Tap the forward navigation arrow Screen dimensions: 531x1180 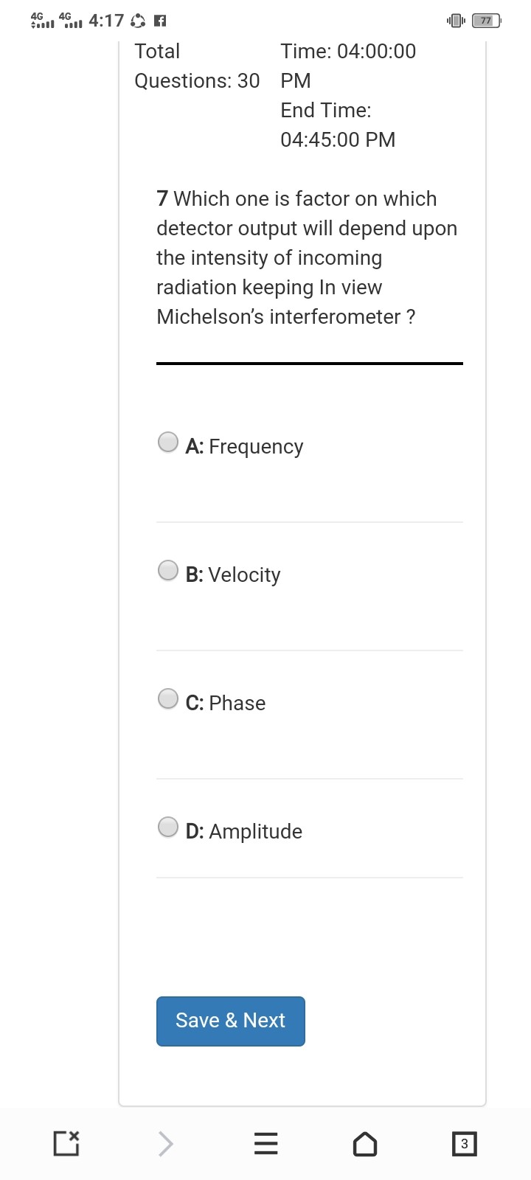tap(166, 1144)
